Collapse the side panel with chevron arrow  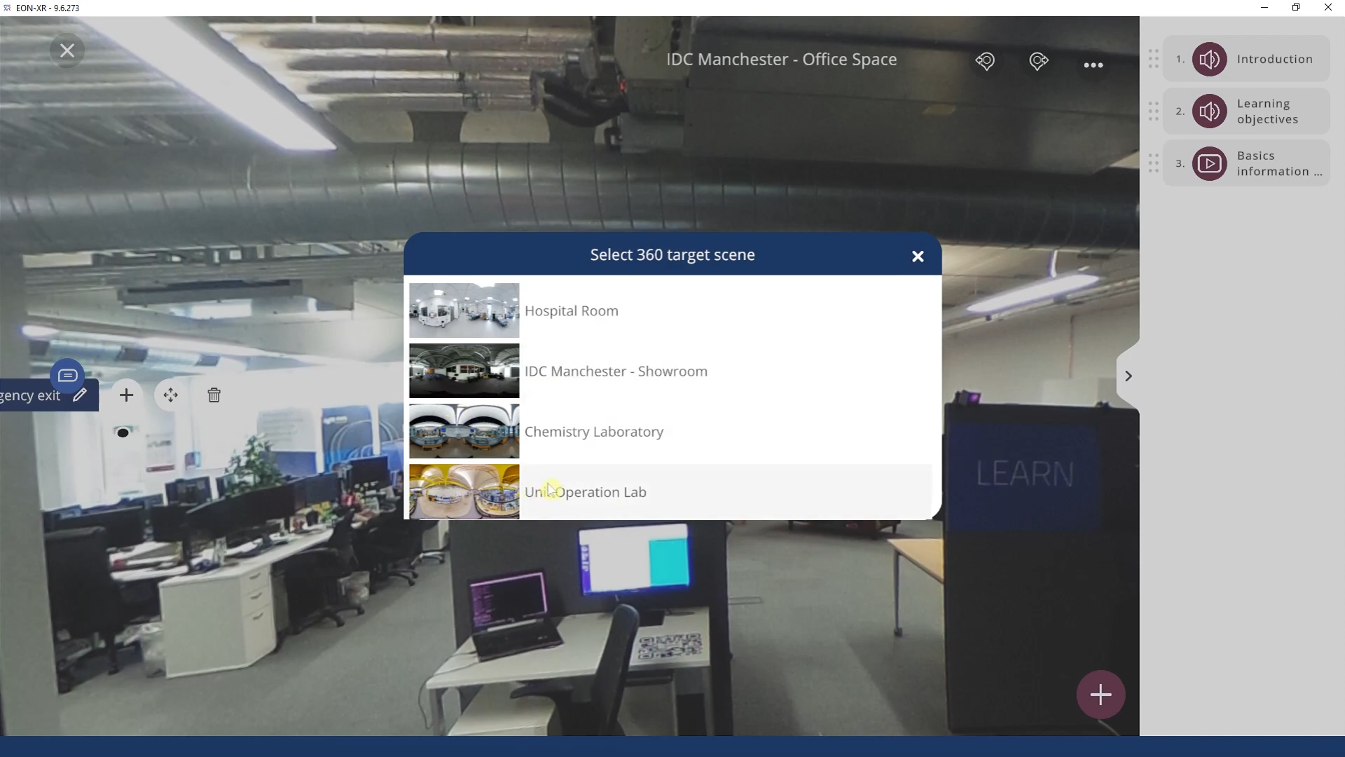(1128, 376)
